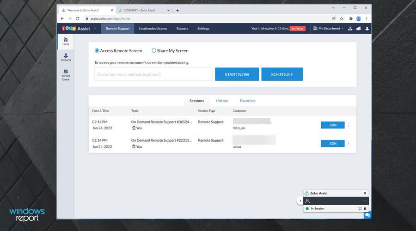Click the Date & Time column header
Image resolution: width=416 pixels, height=231 pixels.
101,111
